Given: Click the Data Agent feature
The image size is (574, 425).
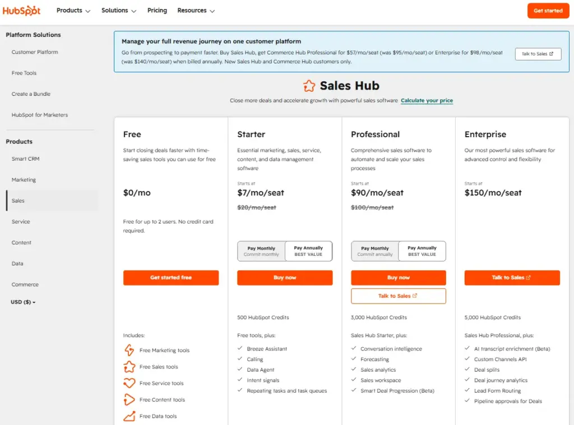Looking at the screenshot, I should pos(260,370).
